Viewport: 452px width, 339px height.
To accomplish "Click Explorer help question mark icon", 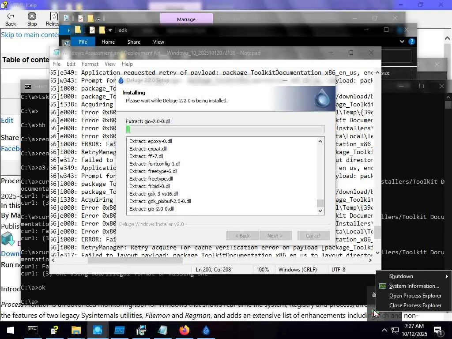I will point(412,41).
